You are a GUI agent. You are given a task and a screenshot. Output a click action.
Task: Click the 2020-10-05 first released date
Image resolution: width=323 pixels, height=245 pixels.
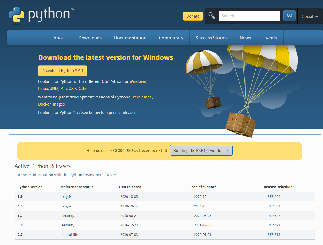129,197
